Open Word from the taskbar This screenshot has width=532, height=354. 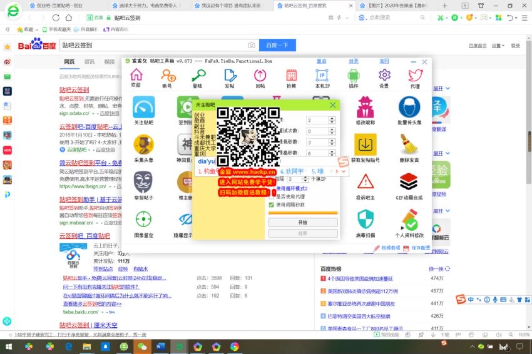pyautogui.click(x=160, y=346)
